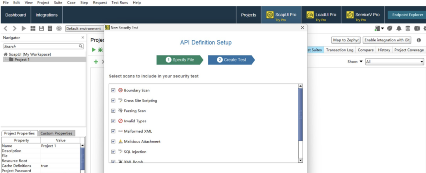Click the database cylinder stack icon
Viewport: 426px width, 173px height.
coord(408,28)
